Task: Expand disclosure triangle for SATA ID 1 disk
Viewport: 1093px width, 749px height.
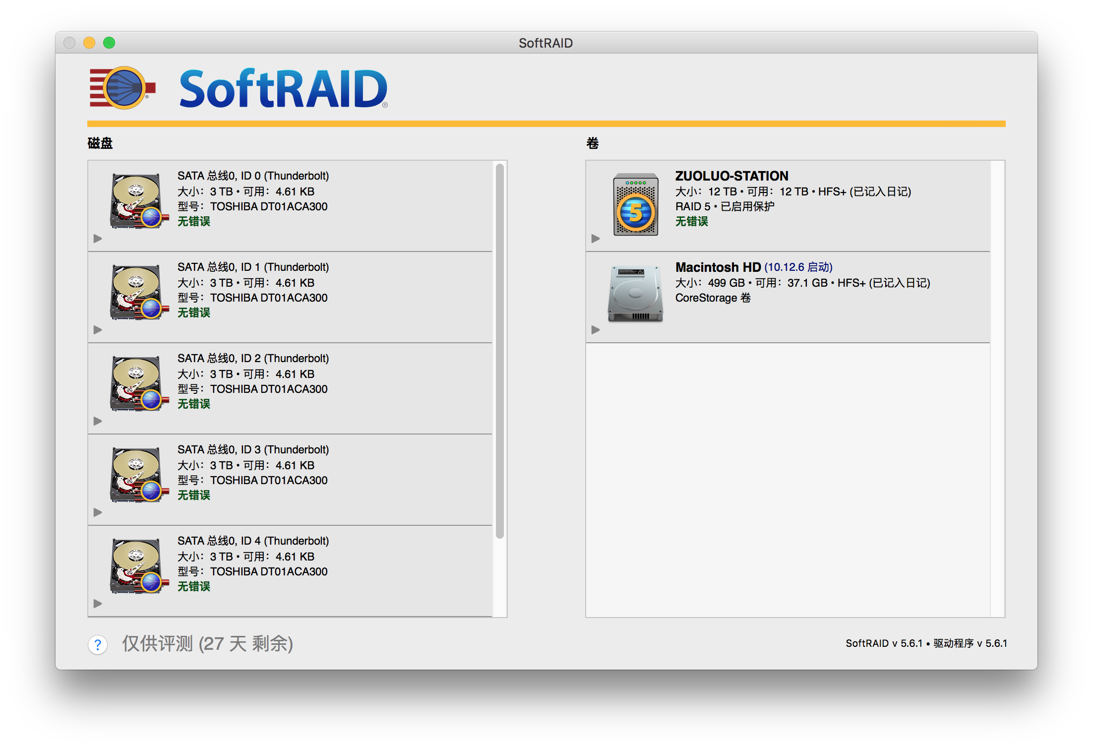Action: 98,330
